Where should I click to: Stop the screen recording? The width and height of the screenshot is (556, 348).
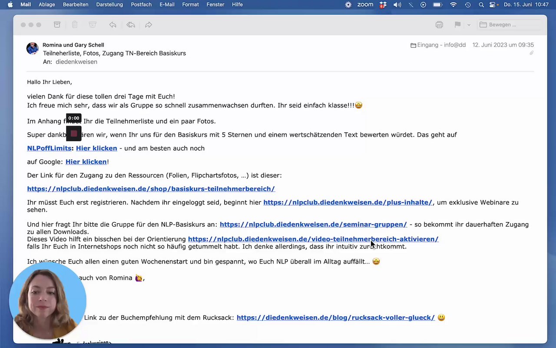[74, 134]
